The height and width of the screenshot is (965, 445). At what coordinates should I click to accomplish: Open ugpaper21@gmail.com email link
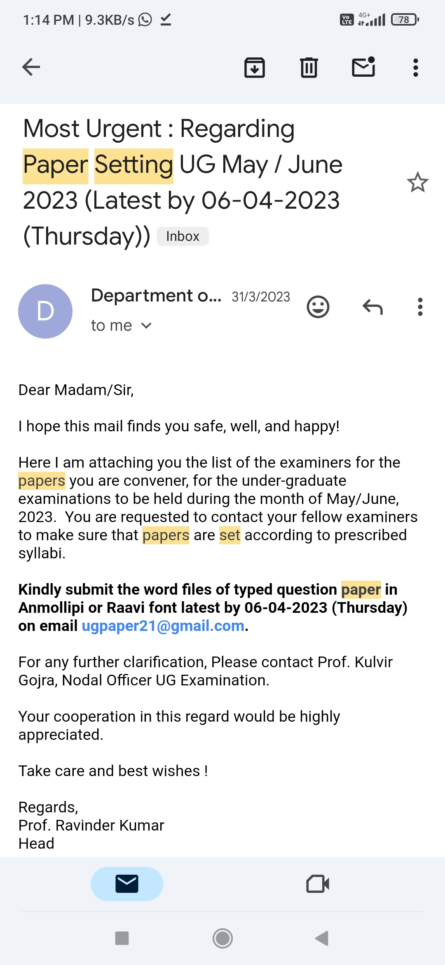[x=163, y=626]
